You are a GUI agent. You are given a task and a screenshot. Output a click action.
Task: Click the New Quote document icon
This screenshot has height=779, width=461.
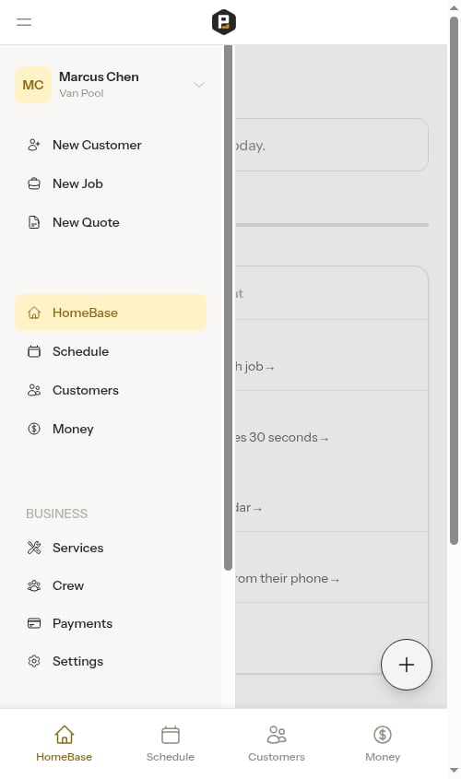coord(34,222)
